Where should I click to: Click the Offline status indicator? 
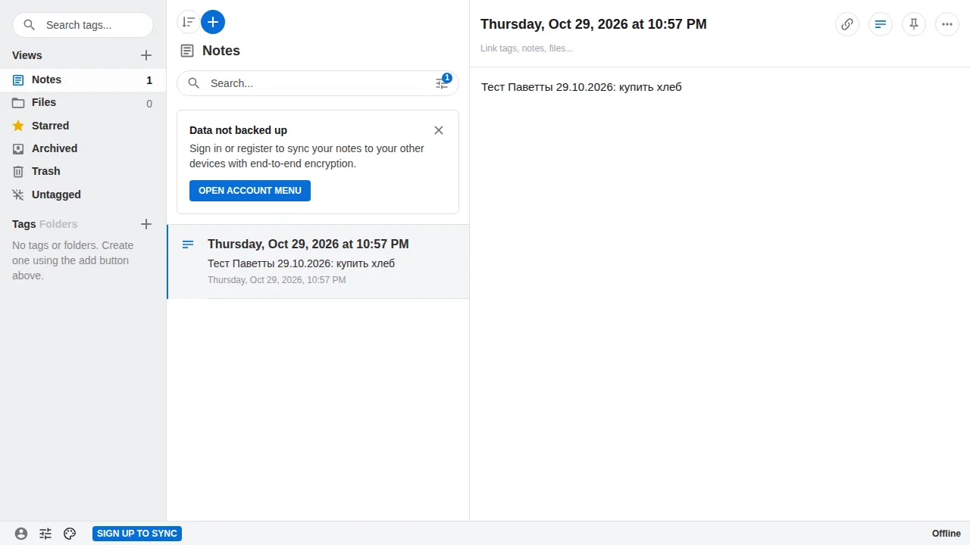pyautogui.click(x=947, y=534)
